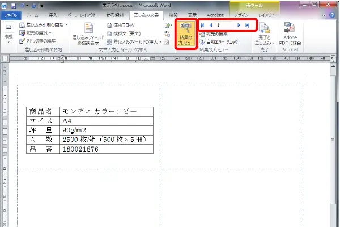Image resolution: width=340 pixels, height=227 pixels.
Task: Go to previous record arrow
Action: pyautogui.click(x=211, y=25)
